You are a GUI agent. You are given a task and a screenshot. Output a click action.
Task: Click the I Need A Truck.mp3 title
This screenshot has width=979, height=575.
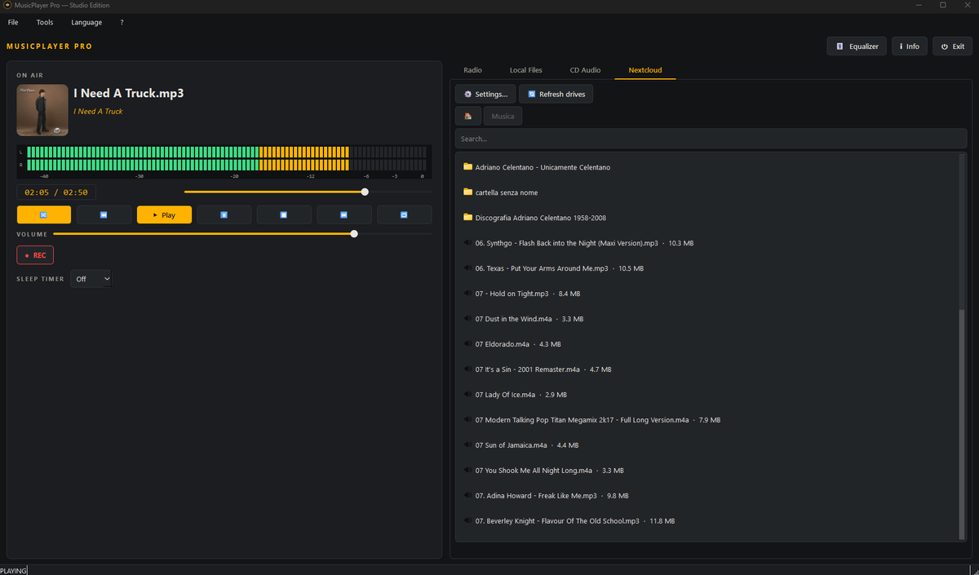click(x=129, y=94)
